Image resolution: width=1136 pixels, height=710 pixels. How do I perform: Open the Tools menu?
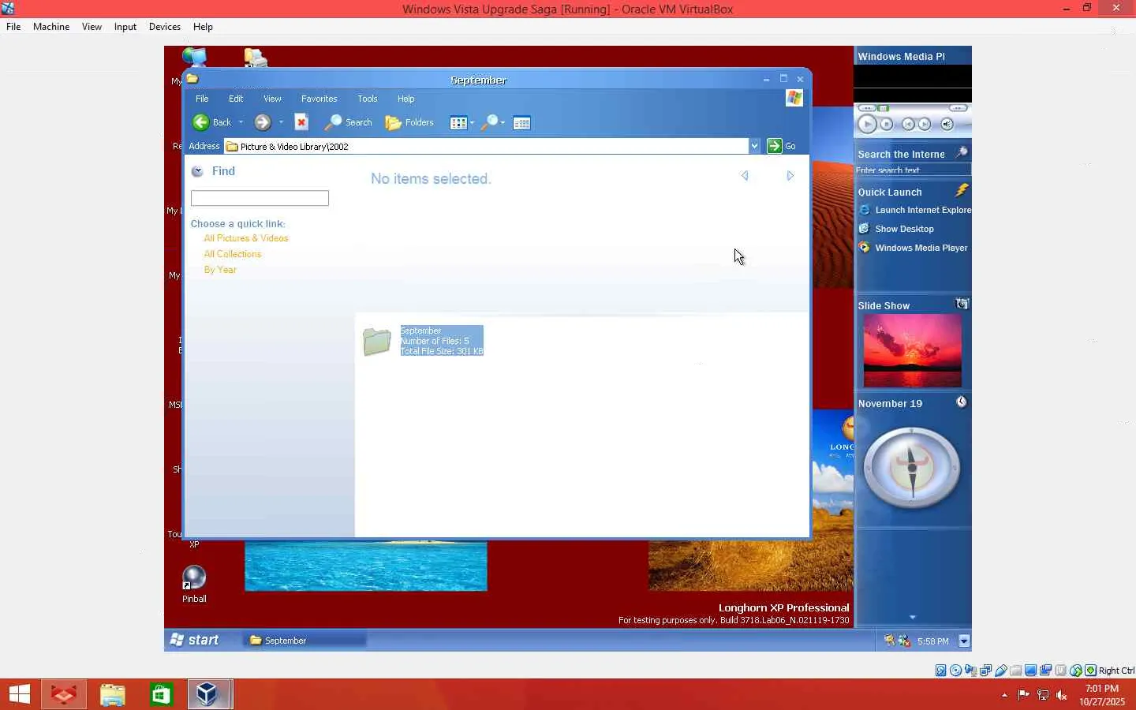pyautogui.click(x=368, y=99)
